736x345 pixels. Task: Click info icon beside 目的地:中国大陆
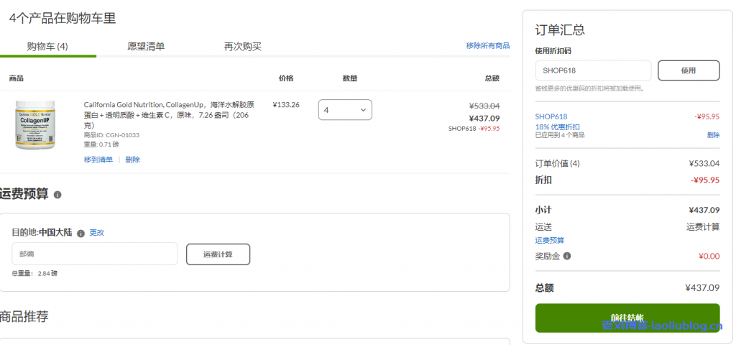(x=80, y=234)
